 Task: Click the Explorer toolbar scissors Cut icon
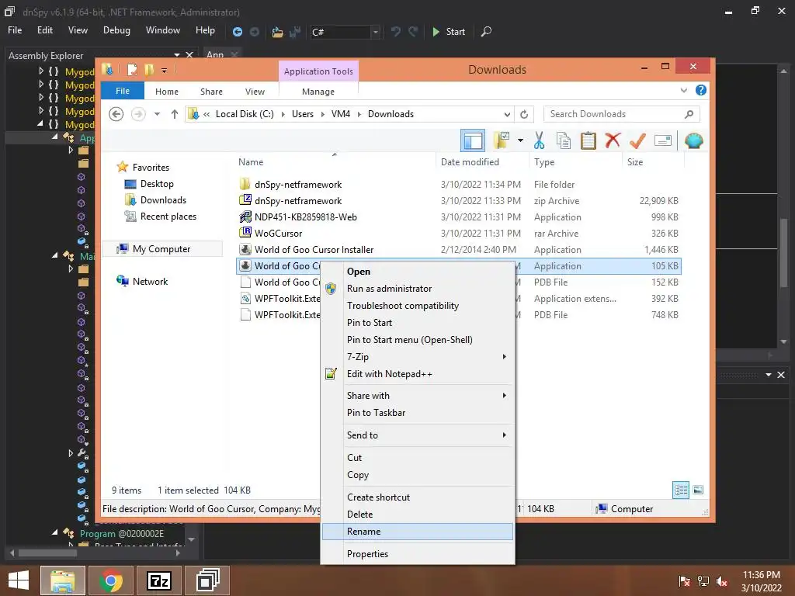[x=539, y=140]
